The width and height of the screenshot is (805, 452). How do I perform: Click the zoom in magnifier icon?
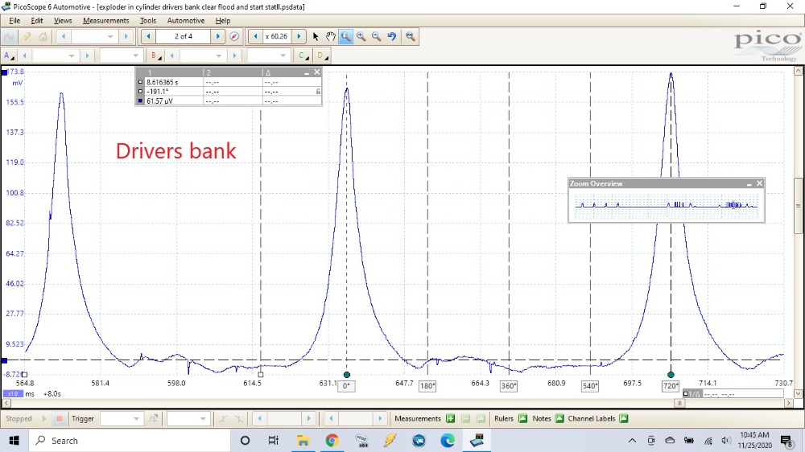point(361,36)
